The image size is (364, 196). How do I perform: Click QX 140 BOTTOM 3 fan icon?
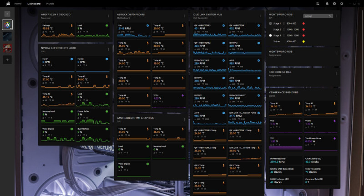223,25
